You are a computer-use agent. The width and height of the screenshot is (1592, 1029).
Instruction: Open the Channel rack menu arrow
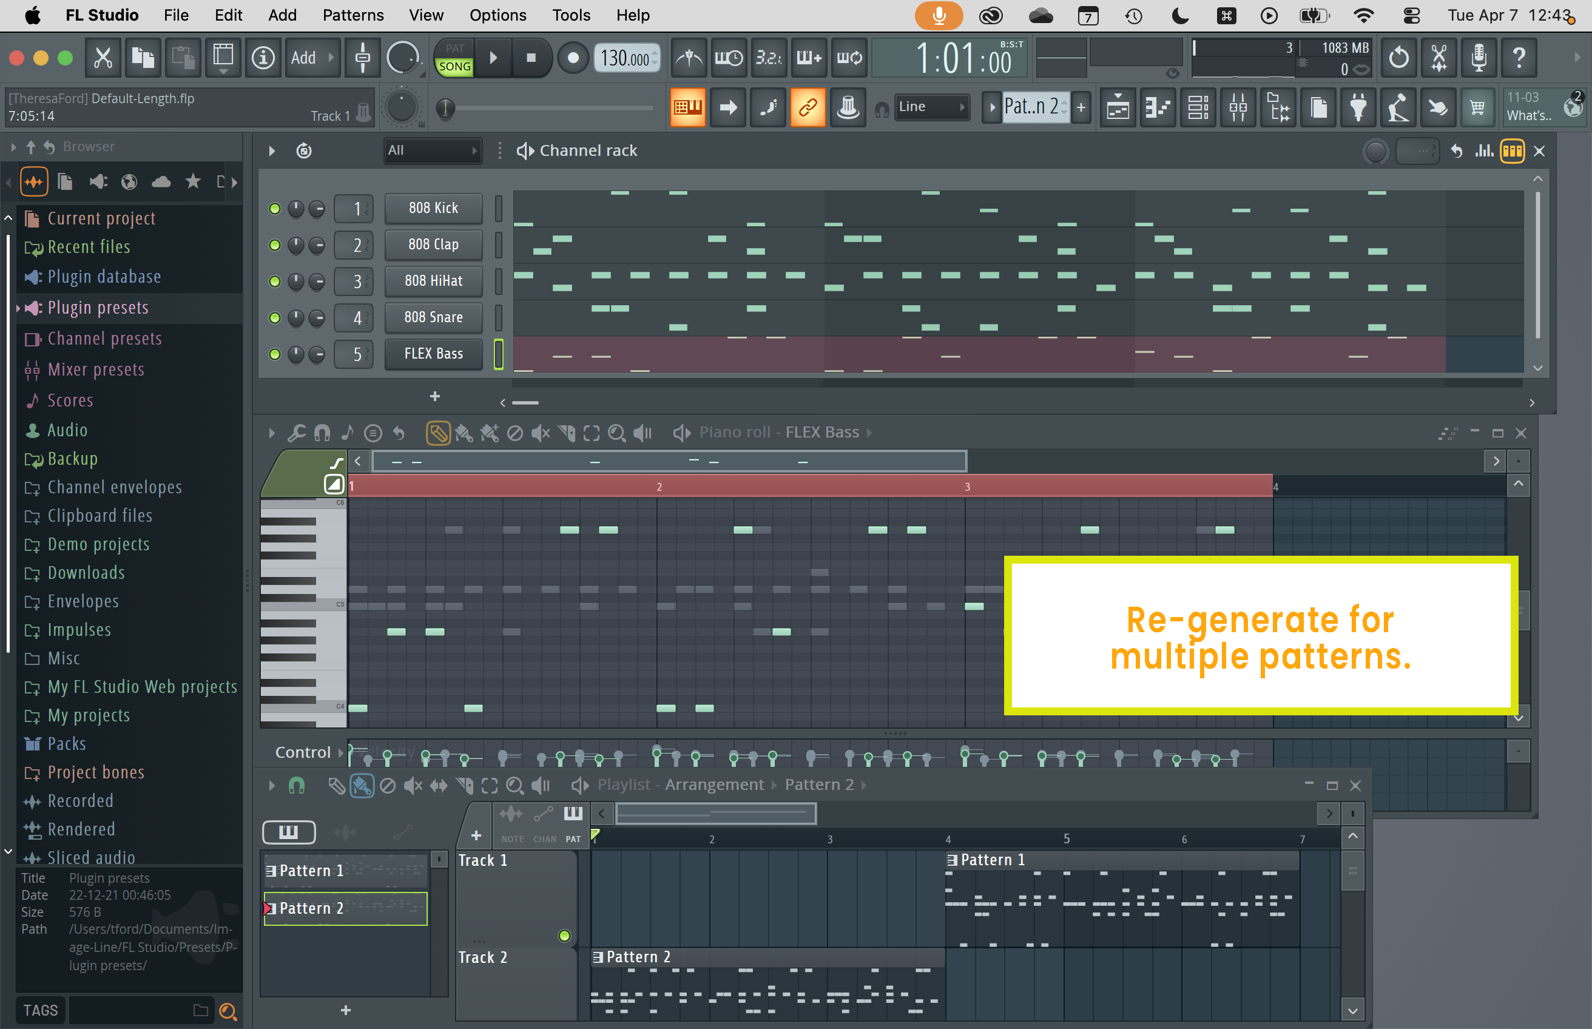272,151
